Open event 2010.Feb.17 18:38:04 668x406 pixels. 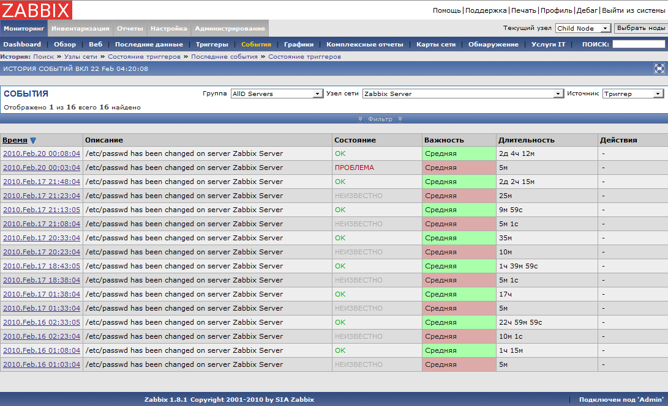(41, 280)
